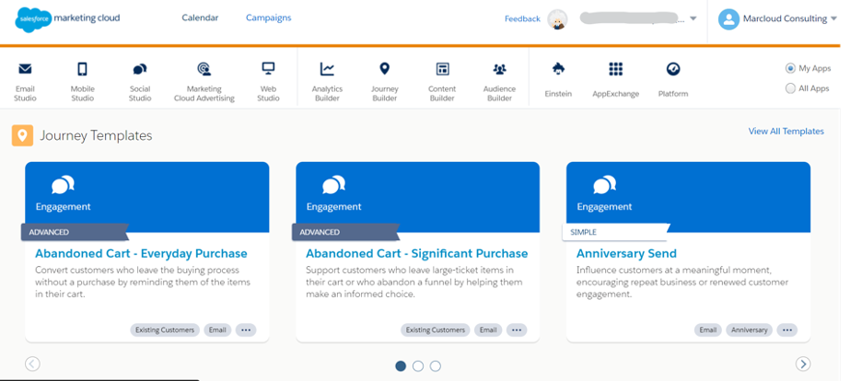The width and height of the screenshot is (862, 381).
Task: Click the Anniversary Send card description text
Action: point(682,283)
